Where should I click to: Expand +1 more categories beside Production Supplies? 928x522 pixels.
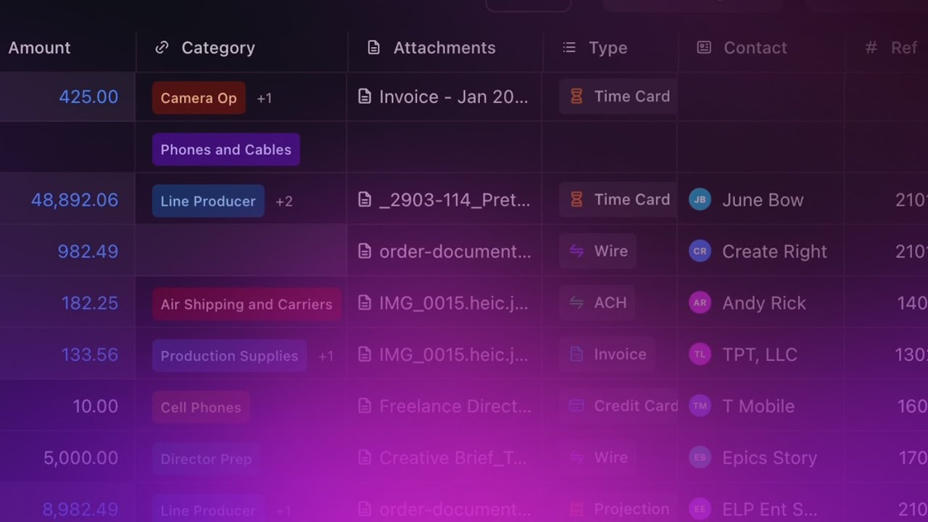(x=326, y=355)
